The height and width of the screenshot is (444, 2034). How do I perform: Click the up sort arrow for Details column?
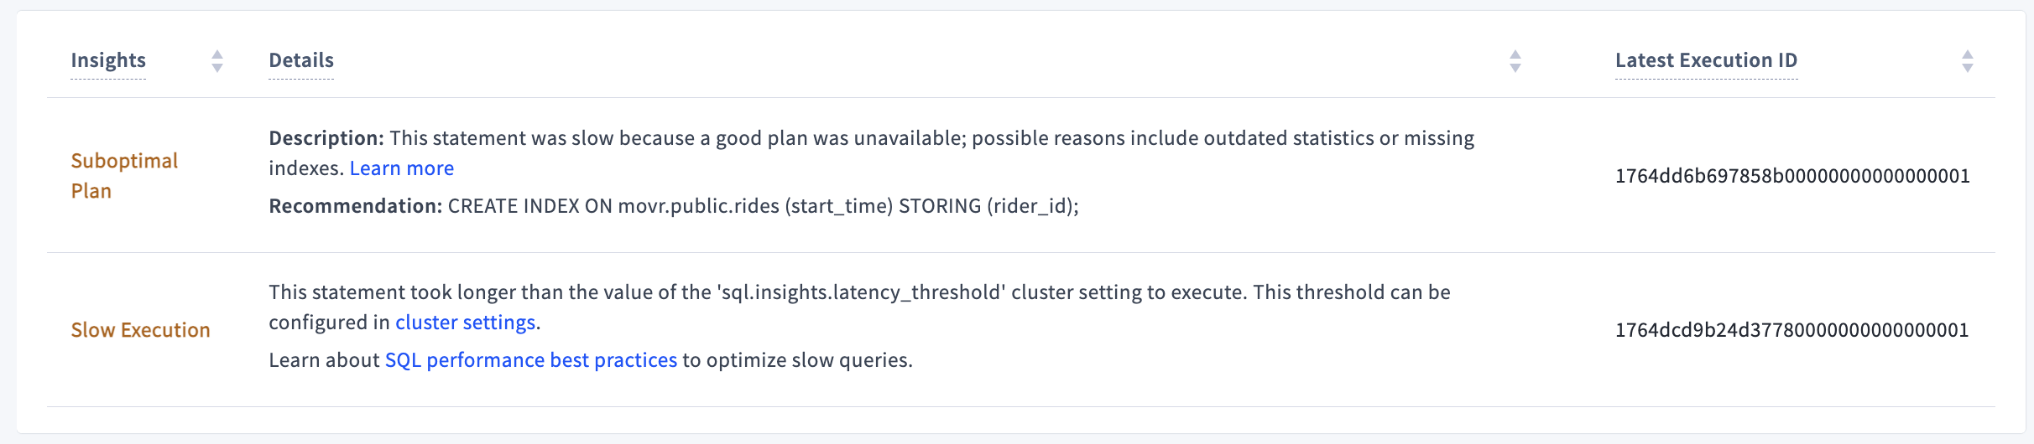1515,55
